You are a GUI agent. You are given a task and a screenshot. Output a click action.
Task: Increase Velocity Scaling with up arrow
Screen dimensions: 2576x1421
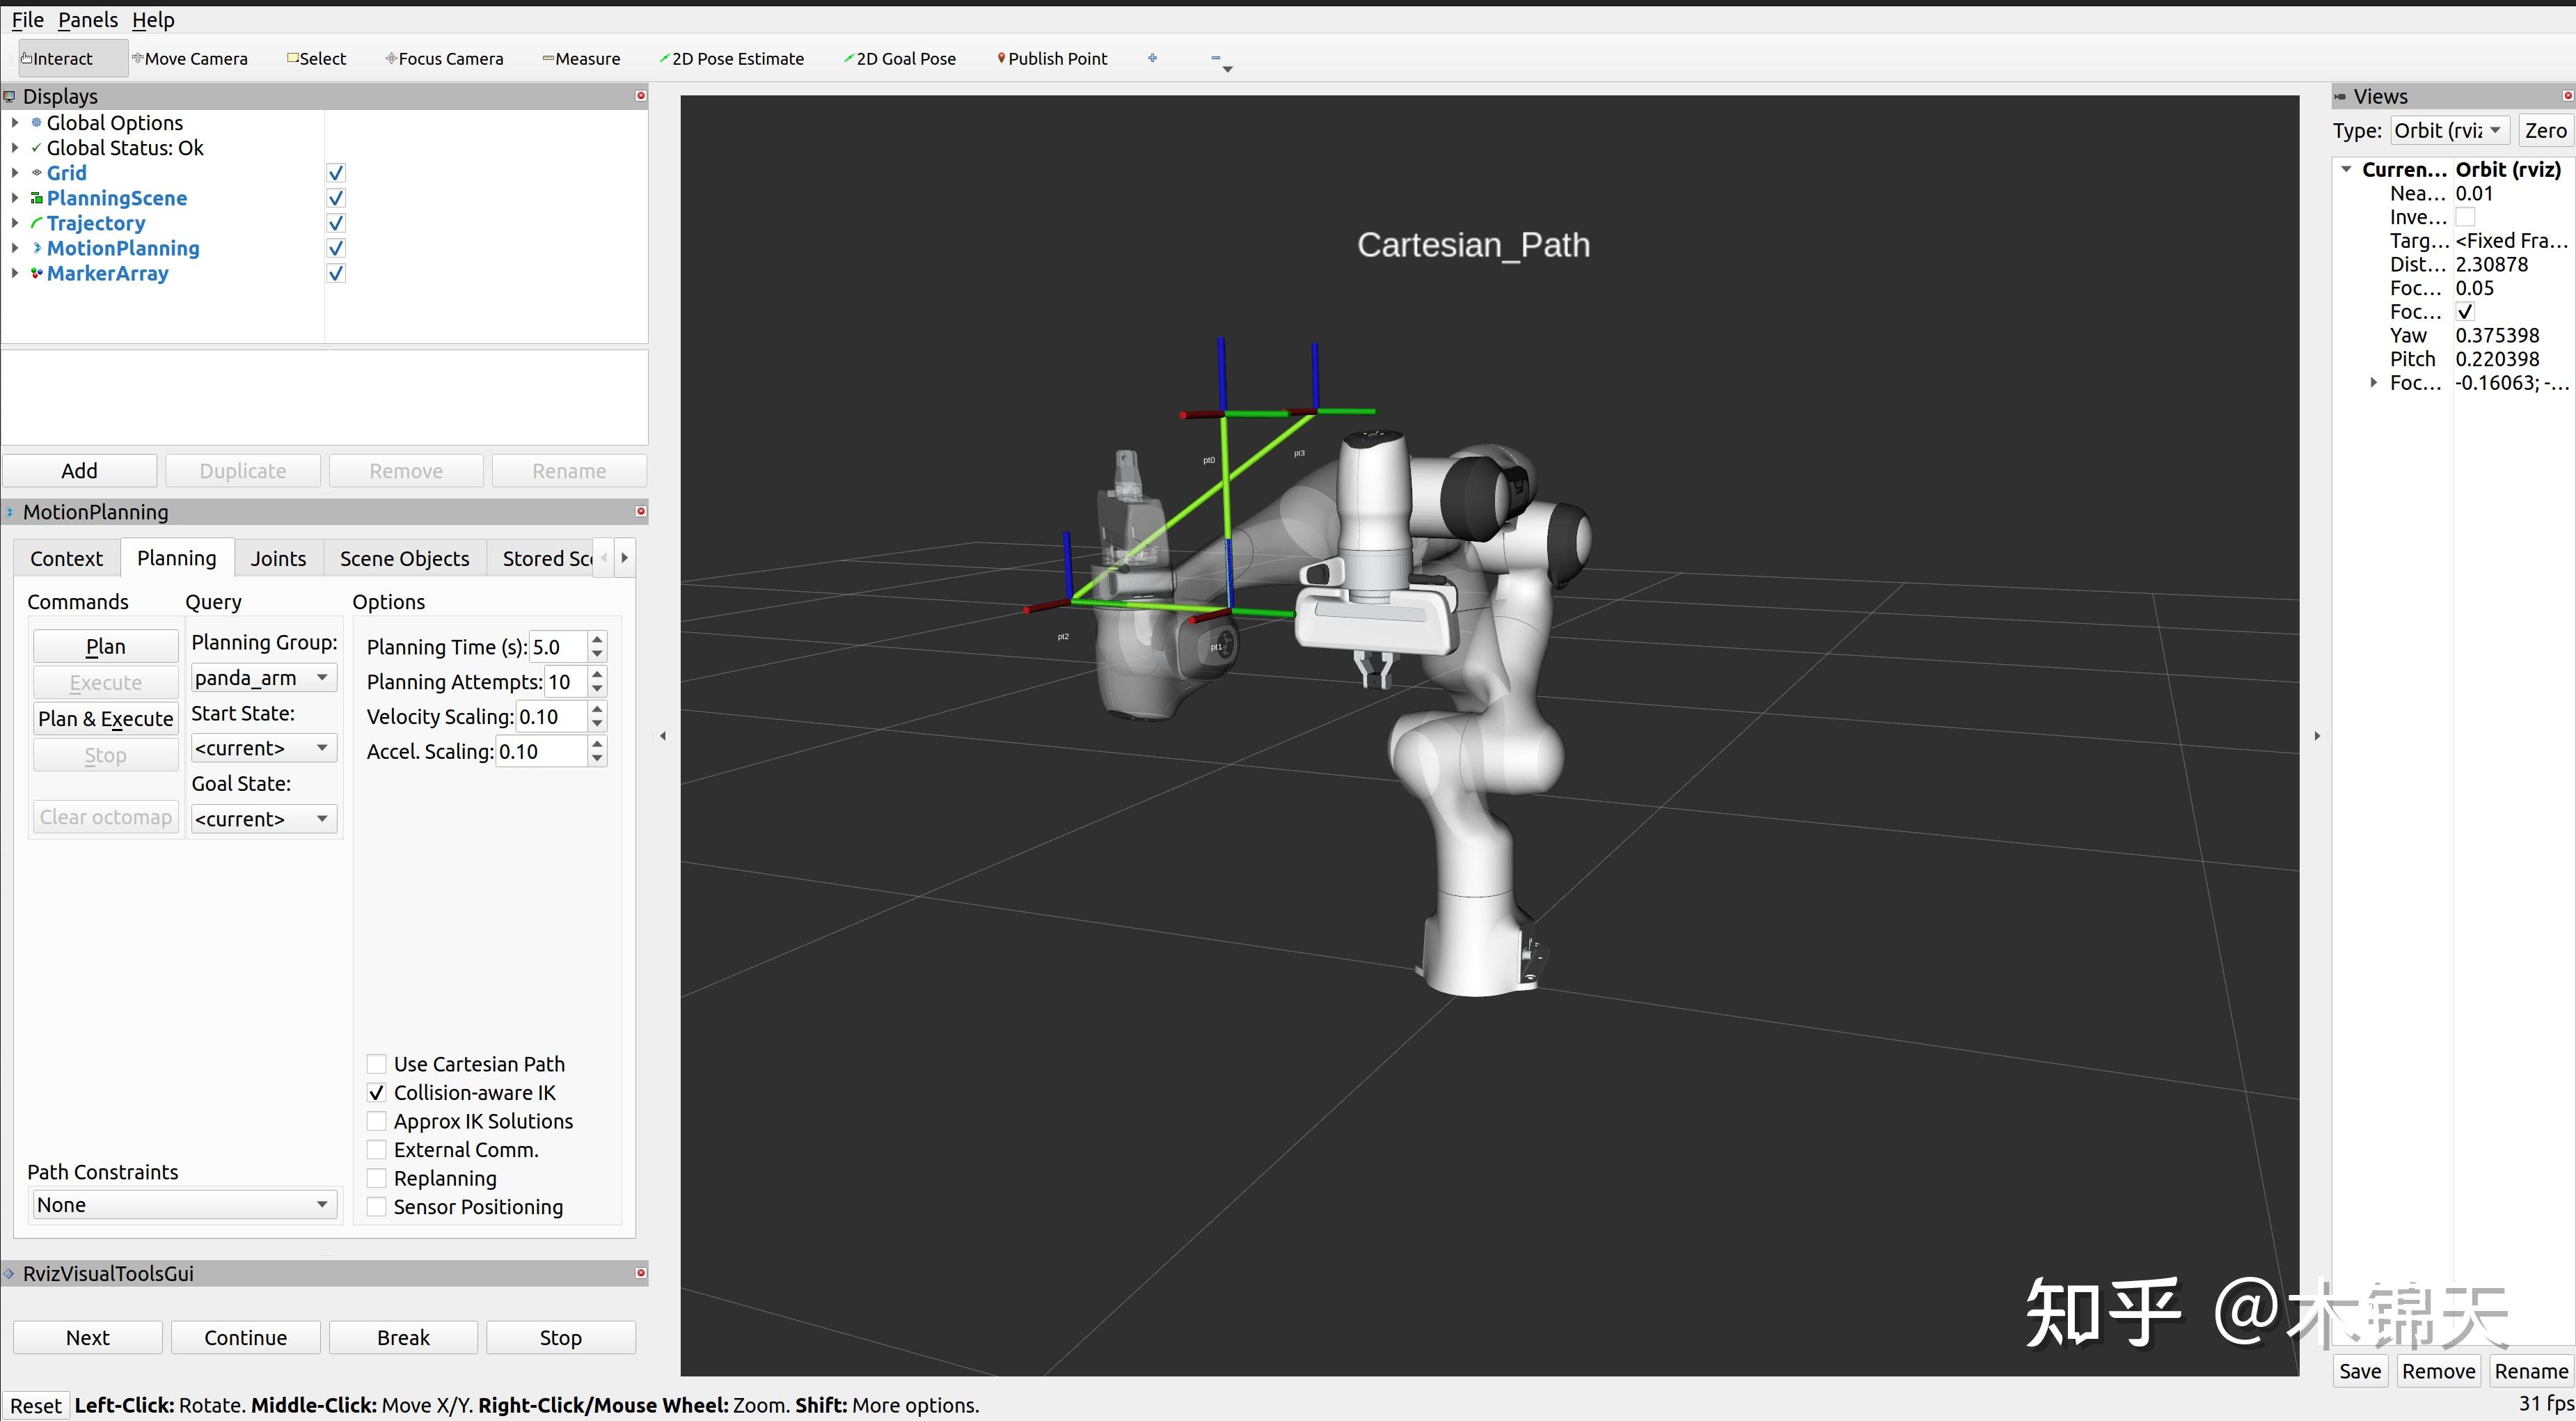(597, 709)
